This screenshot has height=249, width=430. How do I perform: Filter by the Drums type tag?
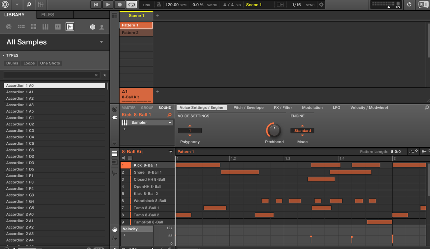[12, 63]
